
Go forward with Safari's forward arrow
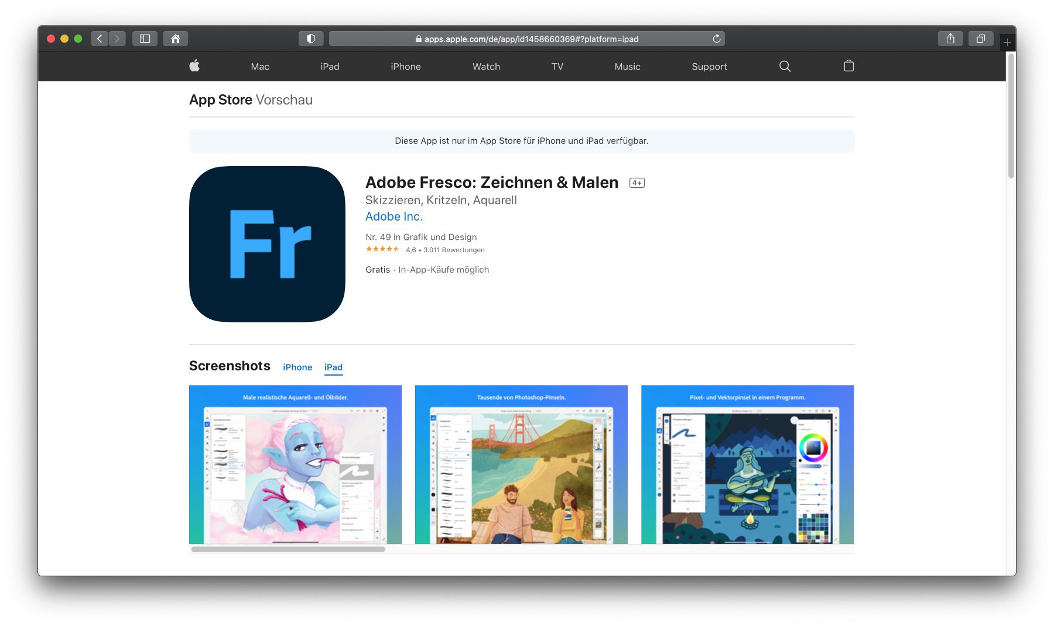[x=117, y=39]
